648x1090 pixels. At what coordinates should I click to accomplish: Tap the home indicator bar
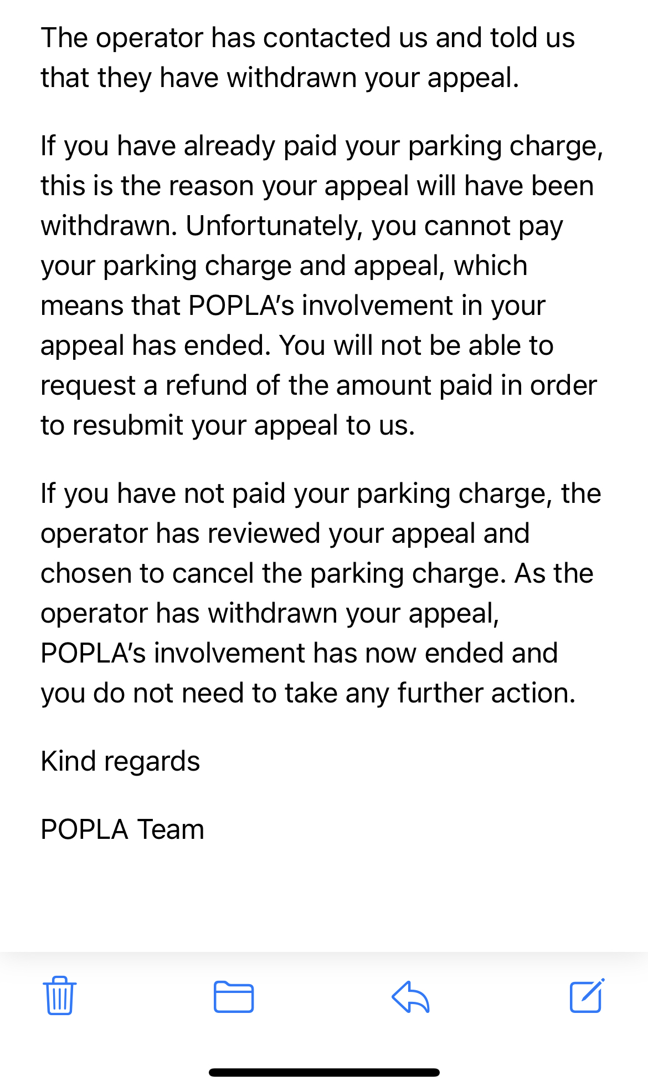(x=324, y=1072)
